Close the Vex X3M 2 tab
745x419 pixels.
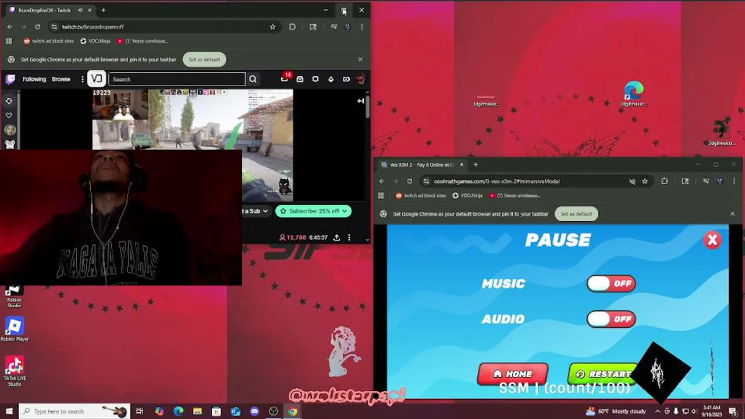(462, 165)
